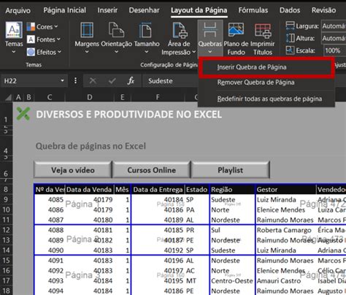Switch to the Fórmulas tab
The height and width of the screenshot is (295, 346).
tap(253, 10)
